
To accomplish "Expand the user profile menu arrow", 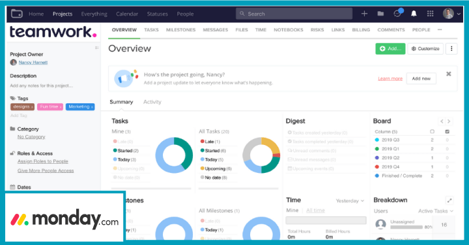I will click(x=459, y=14).
